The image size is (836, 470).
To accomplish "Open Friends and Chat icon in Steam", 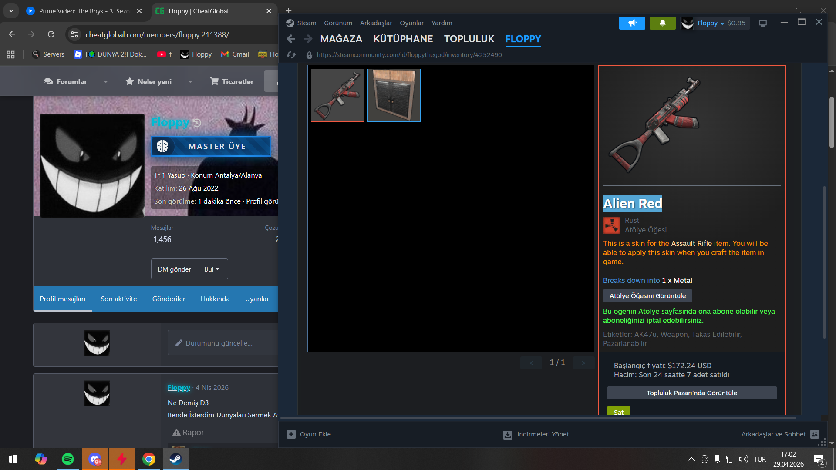I will click(x=815, y=434).
